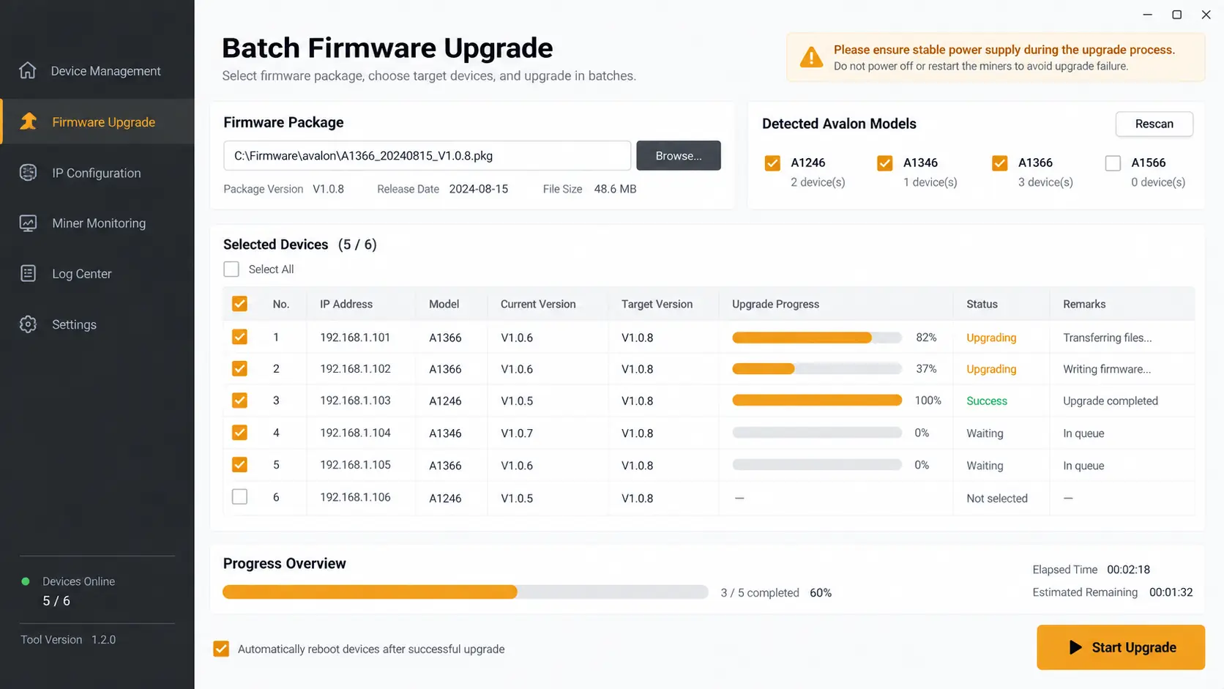Click the Status column header

tap(982, 304)
